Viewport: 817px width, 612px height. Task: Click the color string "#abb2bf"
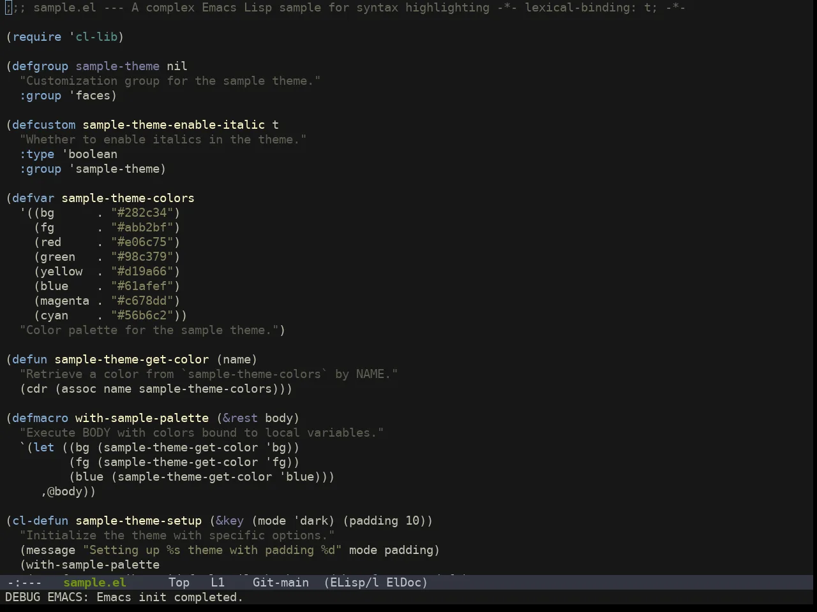pyautogui.click(x=142, y=228)
